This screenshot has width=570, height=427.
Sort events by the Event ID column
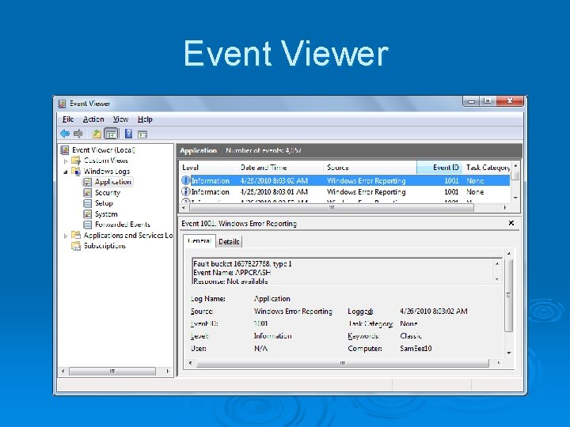(439, 168)
